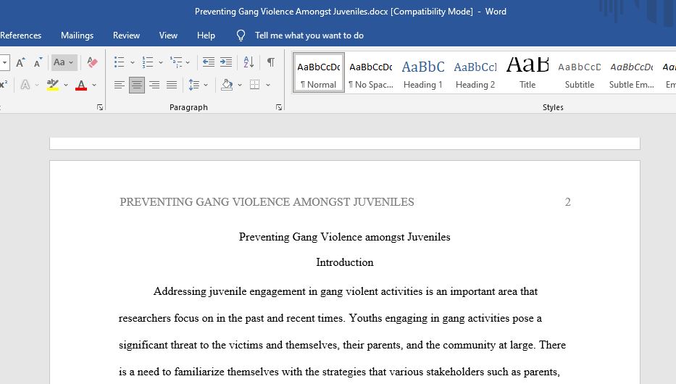Image resolution: width=676 pixels, height=384 pixels.
Task: Decrease font size with Shrink Font
Action: click(x=38, y=62)
